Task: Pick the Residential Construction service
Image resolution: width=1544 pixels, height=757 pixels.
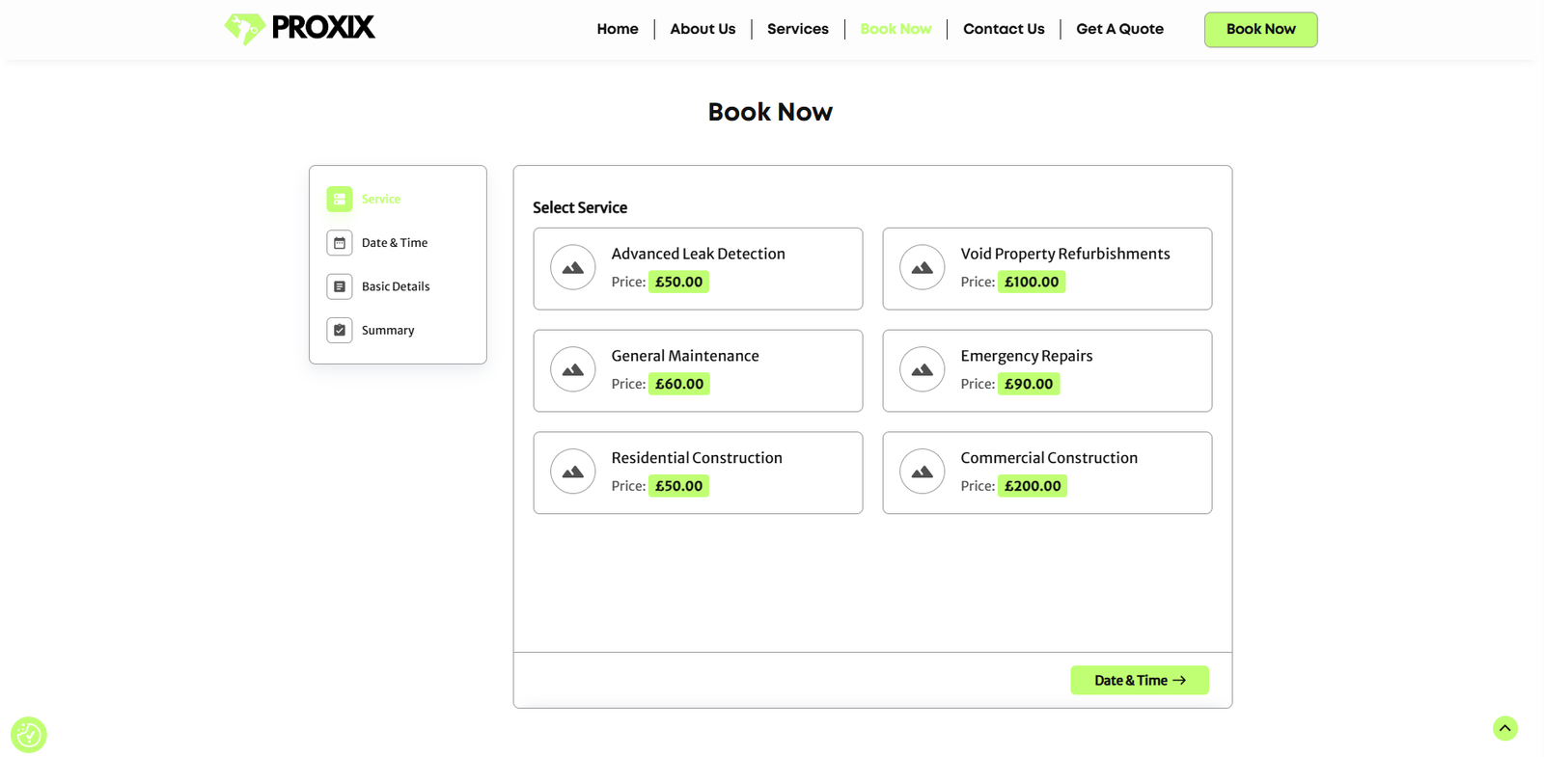Action: point(698,473)
